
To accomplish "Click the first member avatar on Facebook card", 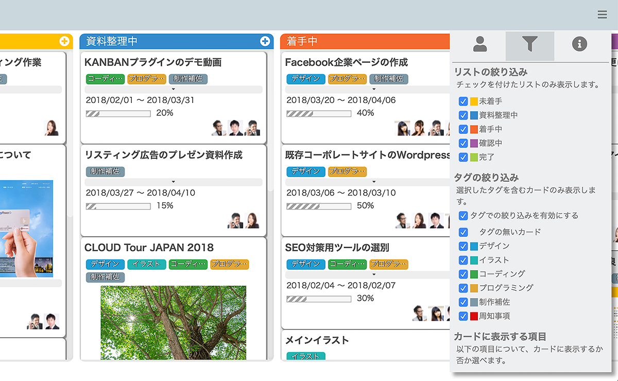I will (x=402, y=128).
